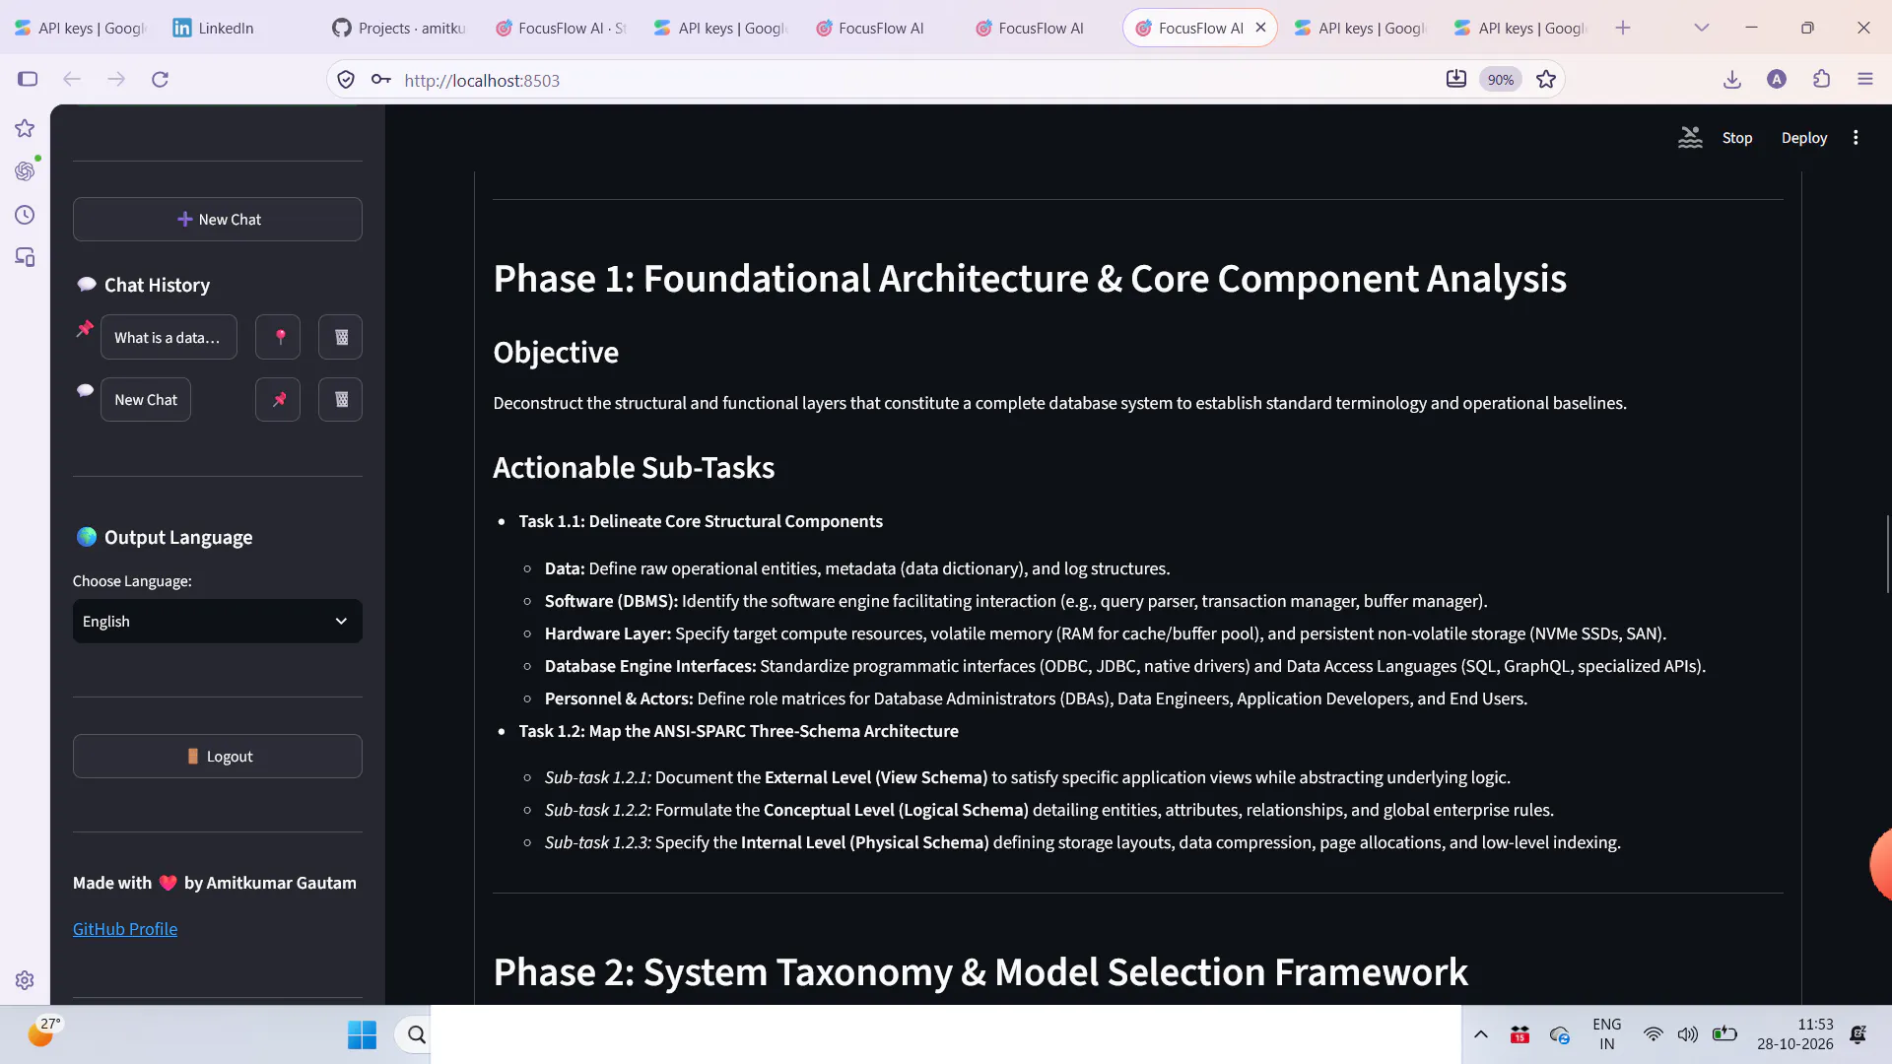1892x1064 pixels.
Task: Switch to the LinkedIn tab
Action: (213, 28)
